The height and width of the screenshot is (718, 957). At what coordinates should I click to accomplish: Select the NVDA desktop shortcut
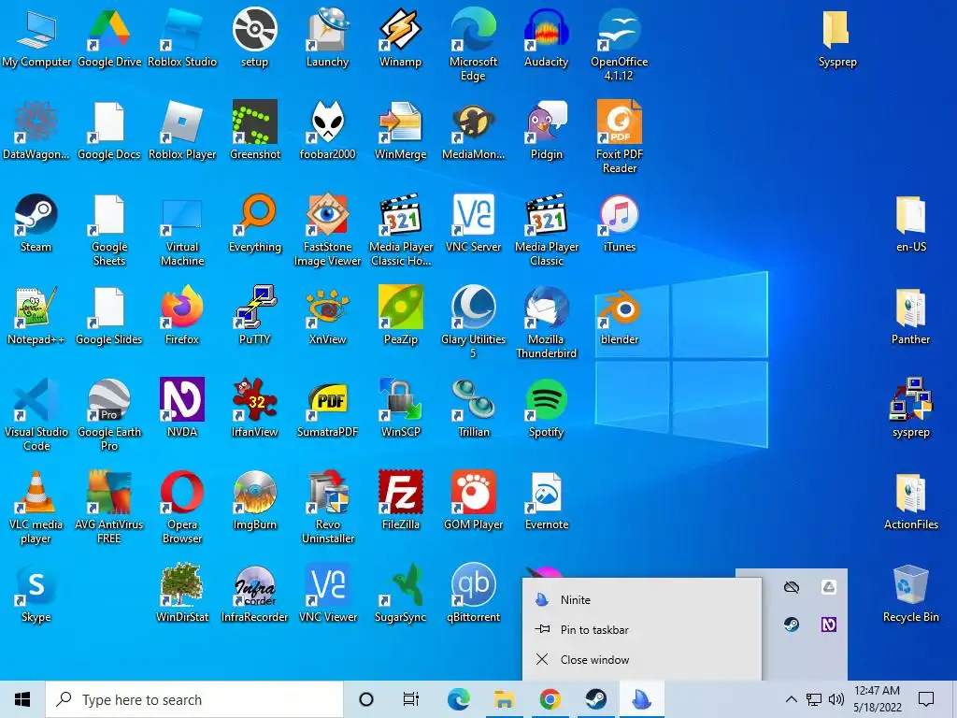coord(182,409)
